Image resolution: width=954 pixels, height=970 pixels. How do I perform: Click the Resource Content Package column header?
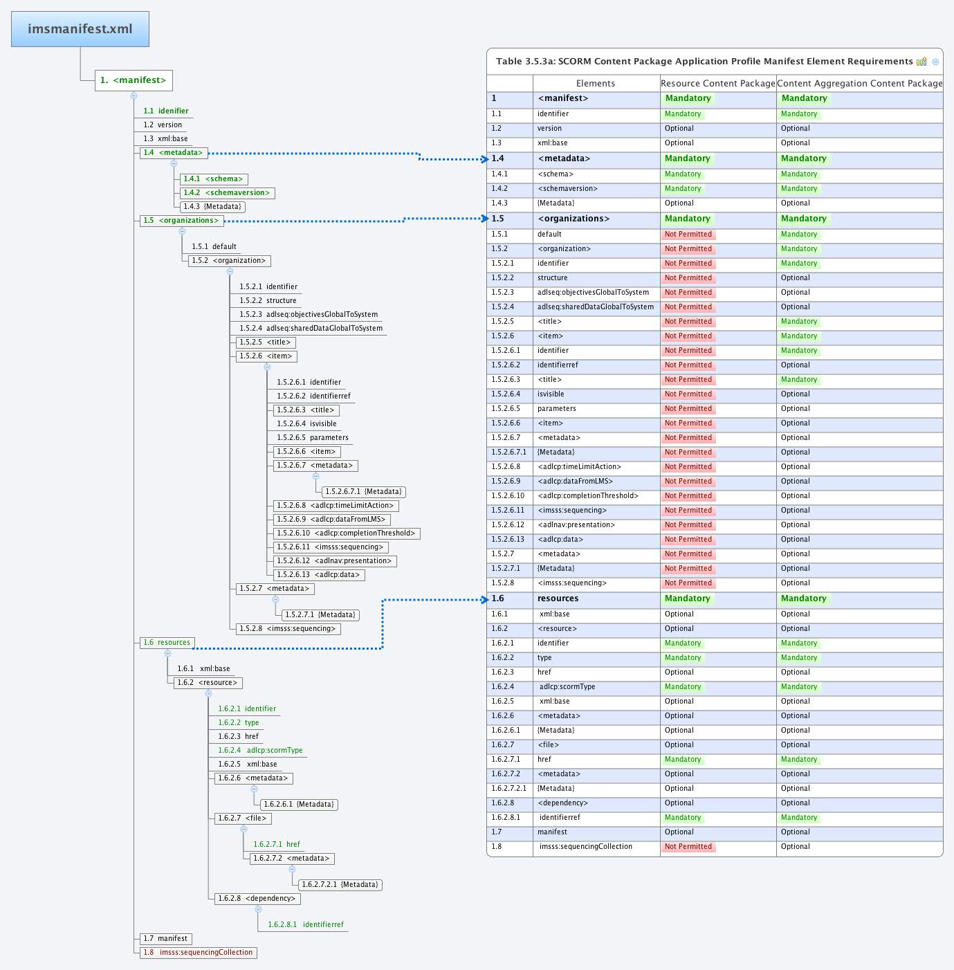click(717, 83)
